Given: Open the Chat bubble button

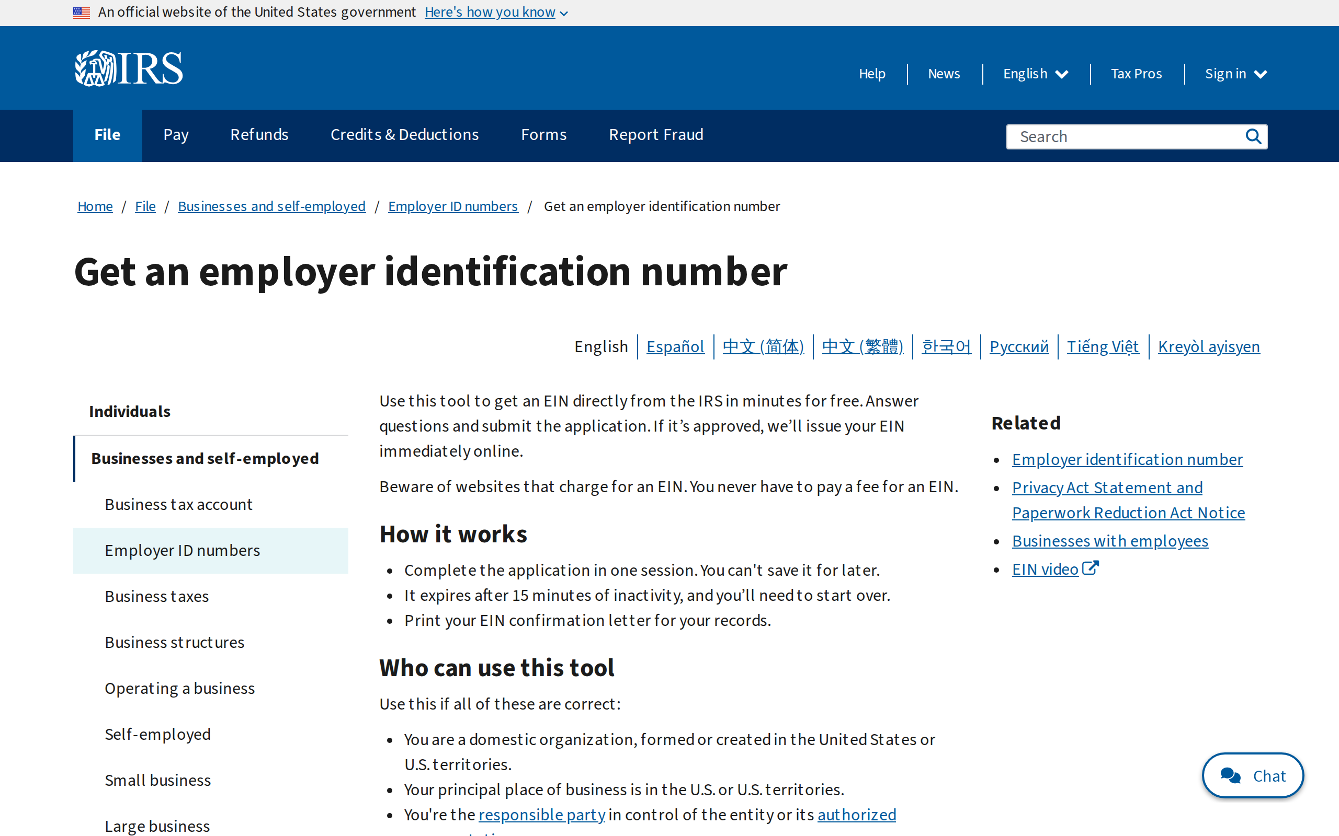Looking at the screenshot, I should [1253, 775].
